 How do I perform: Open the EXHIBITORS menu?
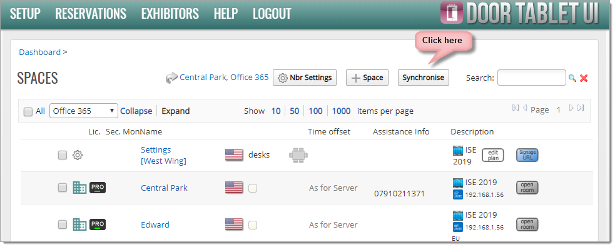(170, 14)
